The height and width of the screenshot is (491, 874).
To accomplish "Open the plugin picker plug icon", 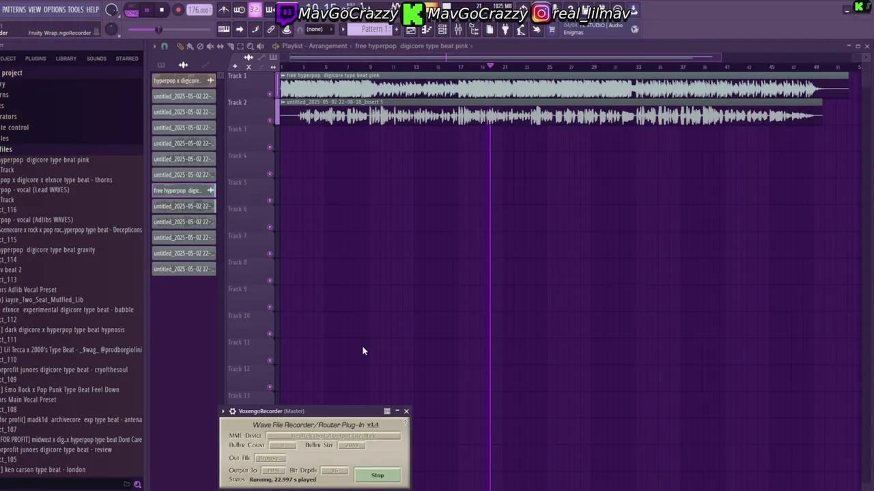I will coord(505,30).
